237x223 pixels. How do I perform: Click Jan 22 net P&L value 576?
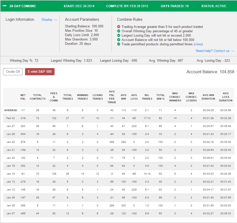tap(23, 142)
